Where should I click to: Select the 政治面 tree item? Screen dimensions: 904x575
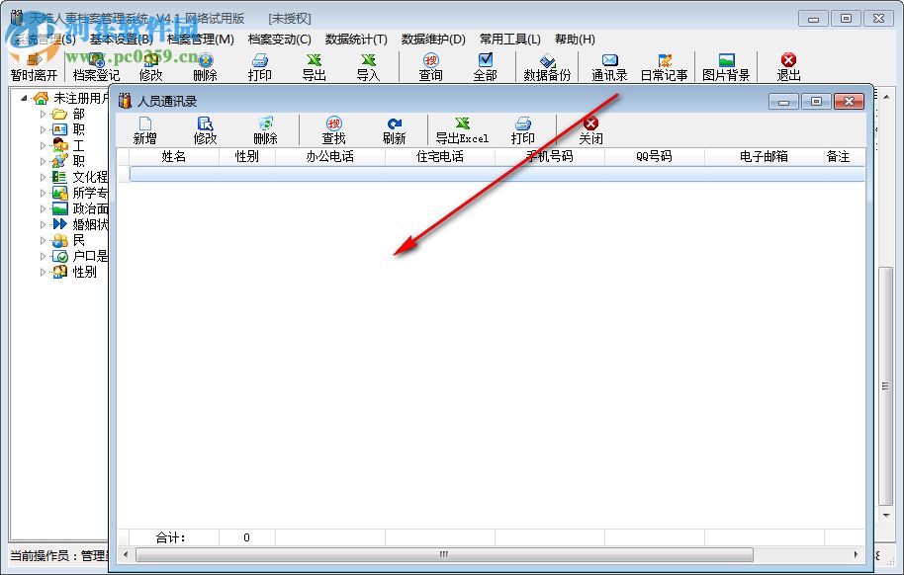coord(90,208)
